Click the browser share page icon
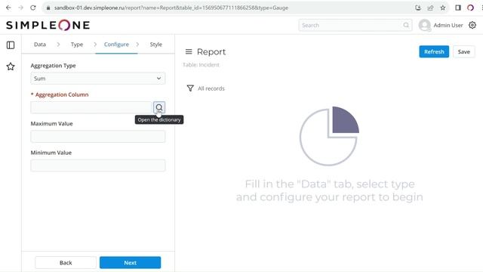This screenshot has width=483, height=272. coord(430,8)
